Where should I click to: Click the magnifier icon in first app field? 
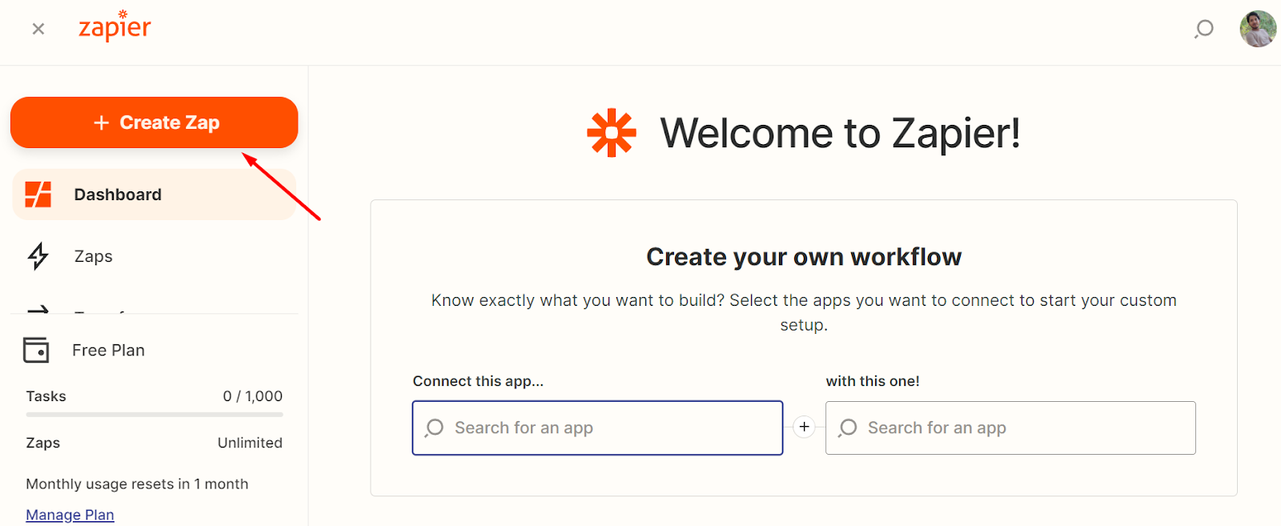[434, 428]
